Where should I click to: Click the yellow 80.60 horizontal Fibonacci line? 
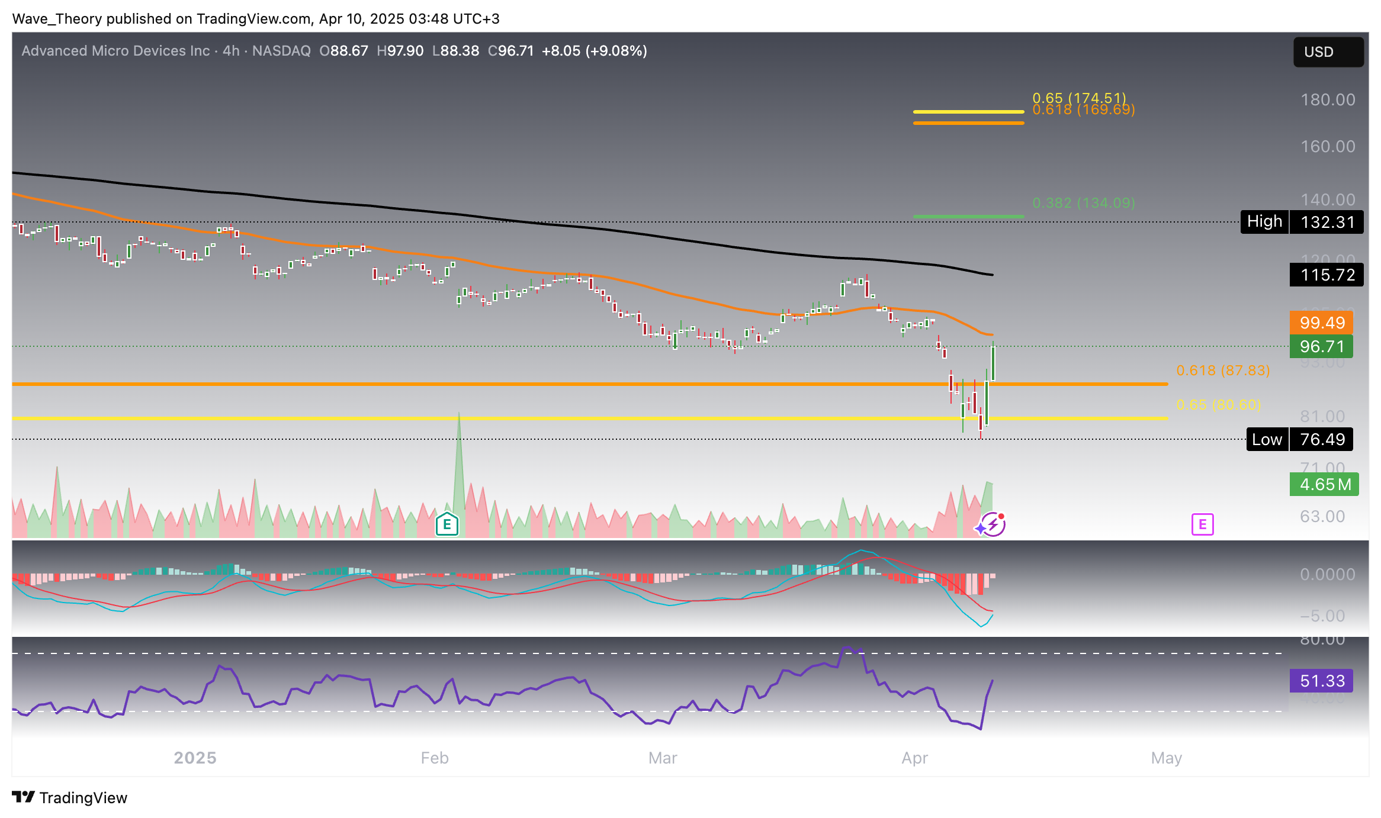pos(590,418)
